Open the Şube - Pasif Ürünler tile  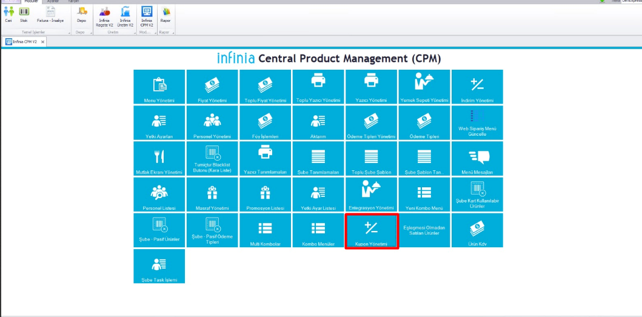pos(159,230)
